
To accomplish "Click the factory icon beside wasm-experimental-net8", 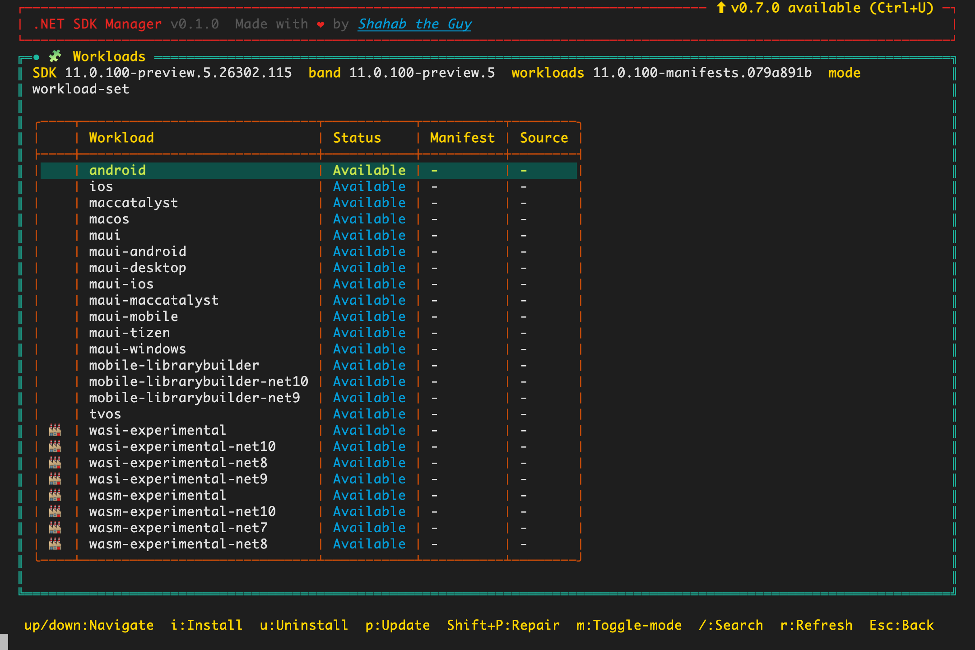I will [x=55, y=544].
